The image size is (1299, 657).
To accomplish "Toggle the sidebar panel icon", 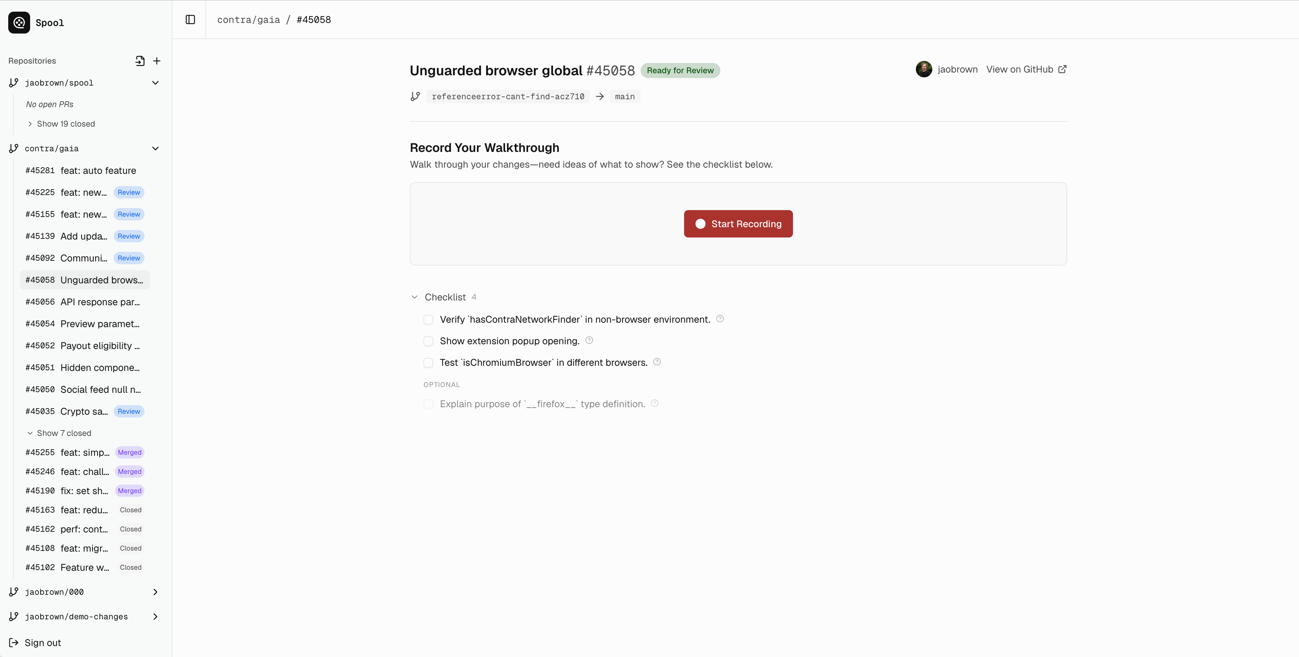I will click(190, 20).
